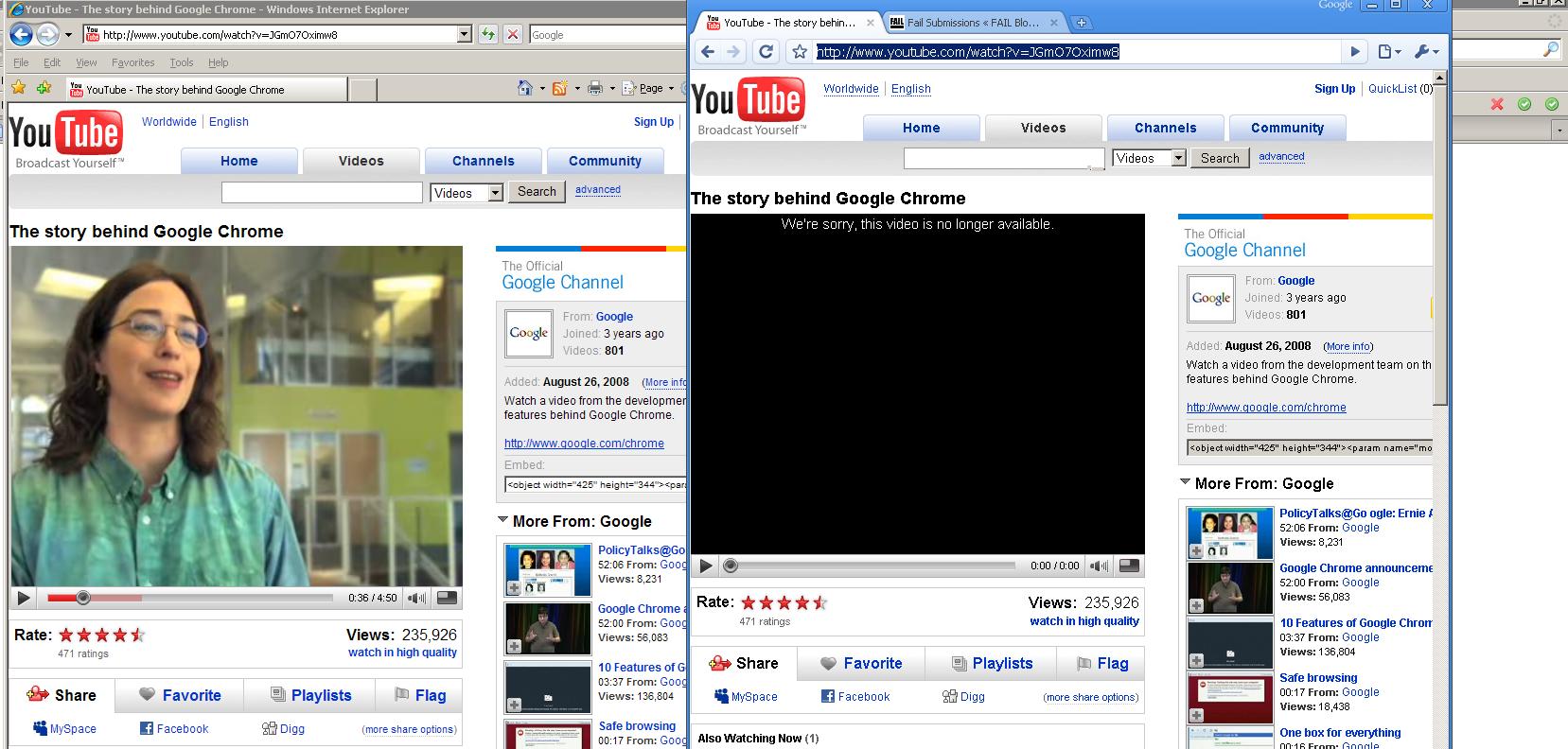The width and height of the screenshot is (1568, 749).
Task: Open recent pages dropdown beside IE's Forward button
Action: click(x=68, y=36)
